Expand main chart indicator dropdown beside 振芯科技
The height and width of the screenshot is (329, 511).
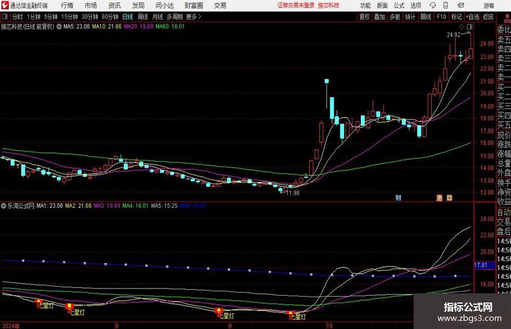(59, 26)
